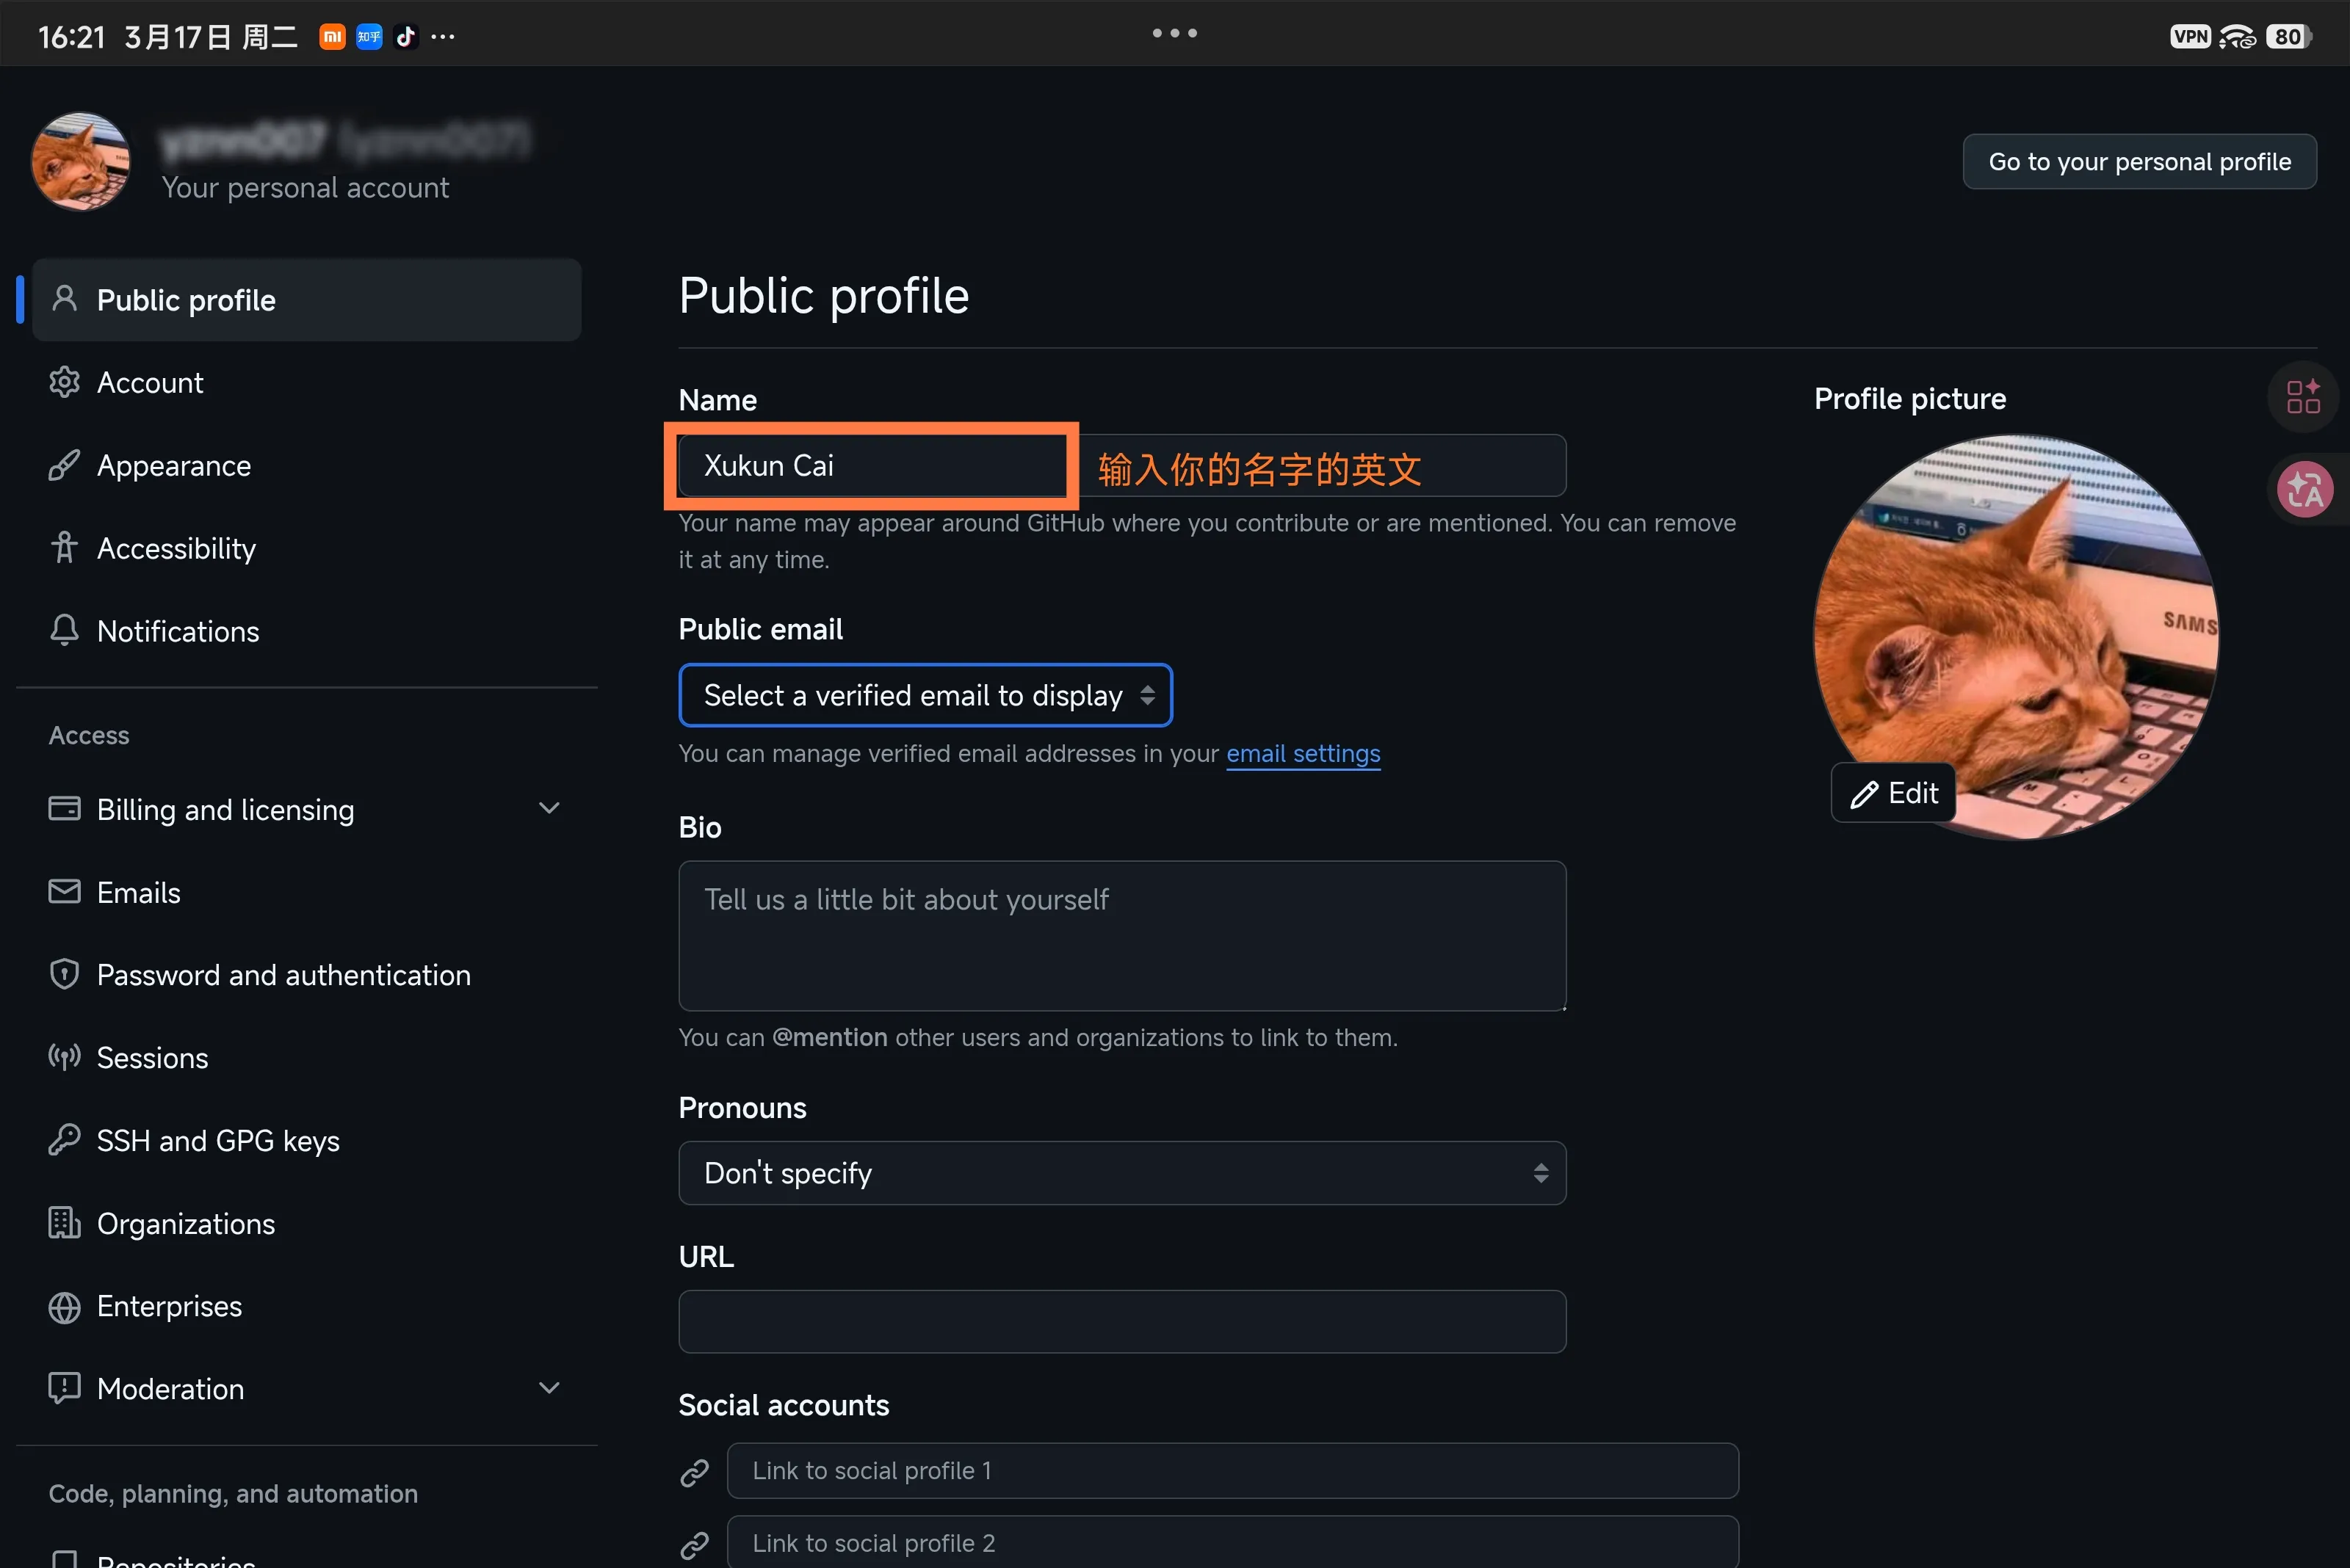Image resolution: width=2350 pixels, height=1568 pixels.
Task: Click the URL input field
Action: pos(1121,1321)
